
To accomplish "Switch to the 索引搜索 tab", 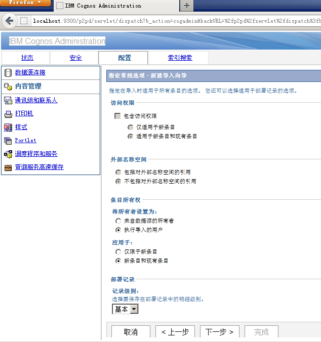I will (180, 58).
